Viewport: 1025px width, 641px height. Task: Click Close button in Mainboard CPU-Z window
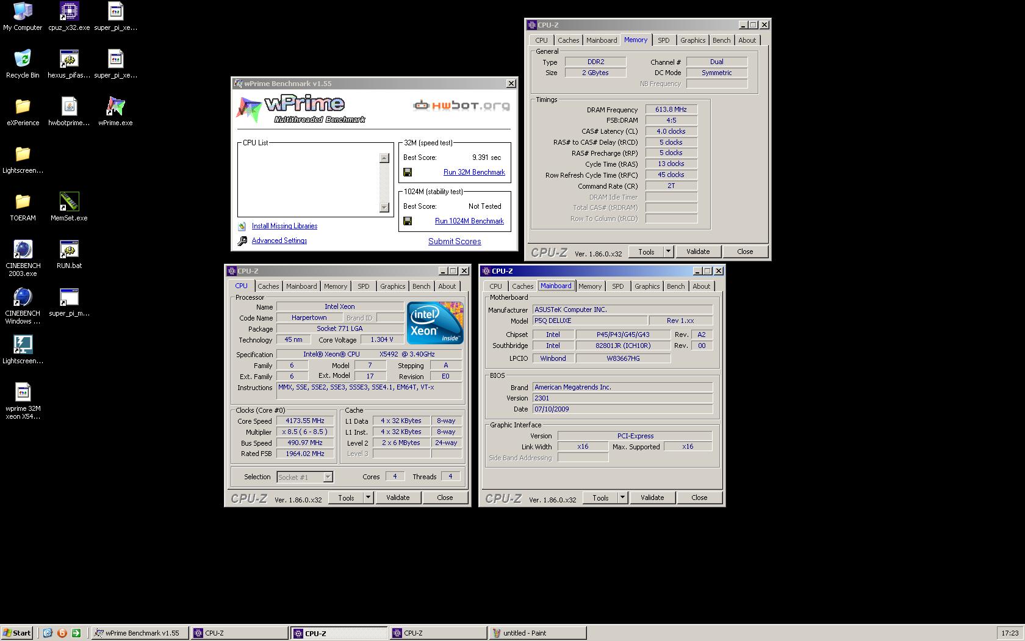click(699, 498)
